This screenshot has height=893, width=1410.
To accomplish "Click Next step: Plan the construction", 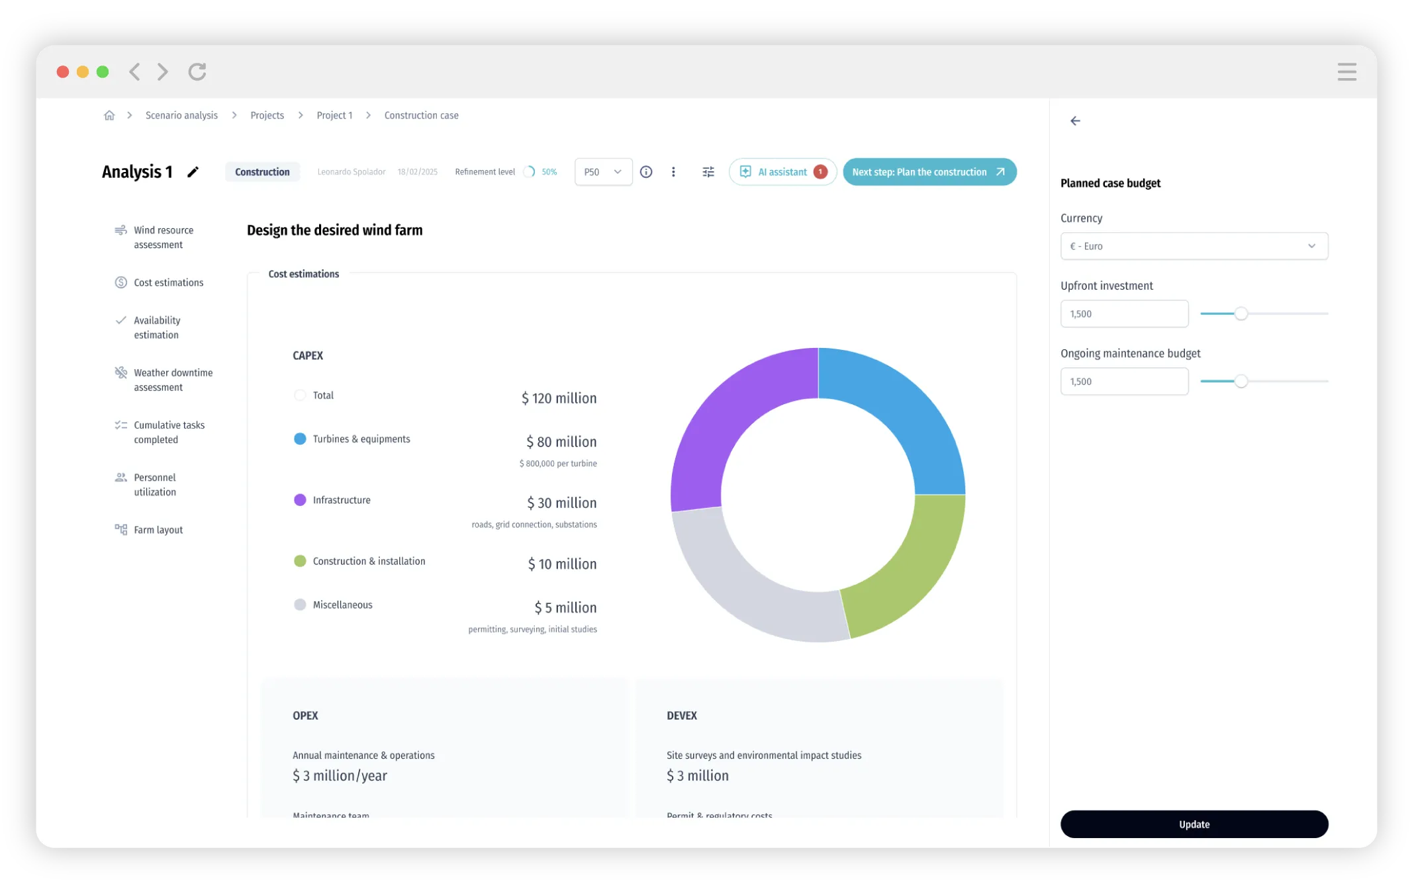I will tap(929, 172).
